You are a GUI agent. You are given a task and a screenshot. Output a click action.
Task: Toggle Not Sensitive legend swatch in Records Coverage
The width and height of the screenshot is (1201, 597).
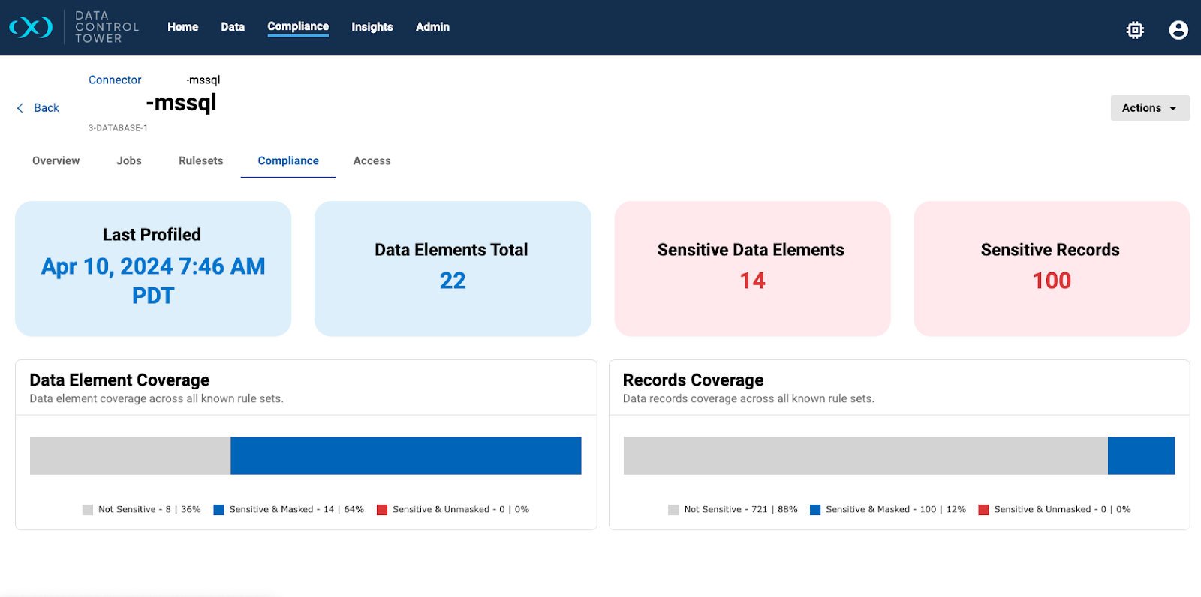[x=673, y=510]
